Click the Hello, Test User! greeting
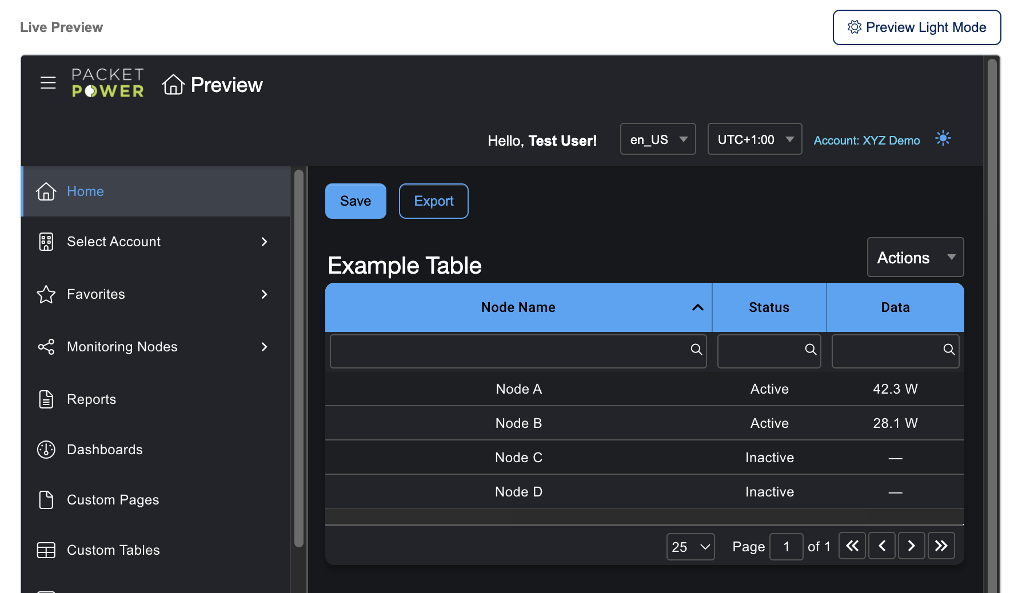This screenshot has width=1022, height=593. point(542,141)
